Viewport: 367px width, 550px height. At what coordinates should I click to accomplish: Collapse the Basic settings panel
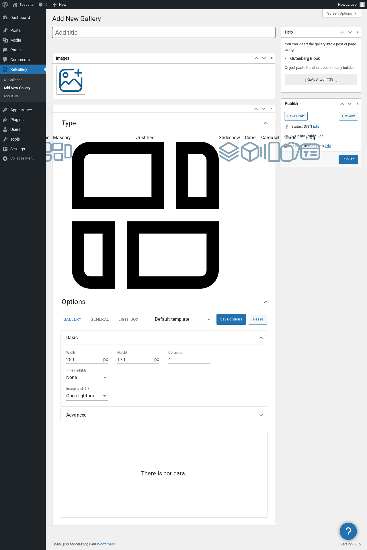pyautogui.click(x=164, y=338)
